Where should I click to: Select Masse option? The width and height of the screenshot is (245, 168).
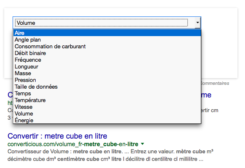tap(107, 73)
